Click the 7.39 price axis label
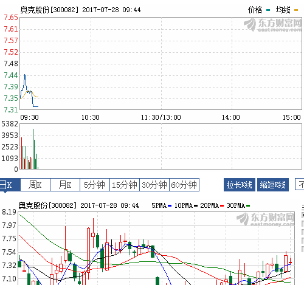 pos(11,87)
